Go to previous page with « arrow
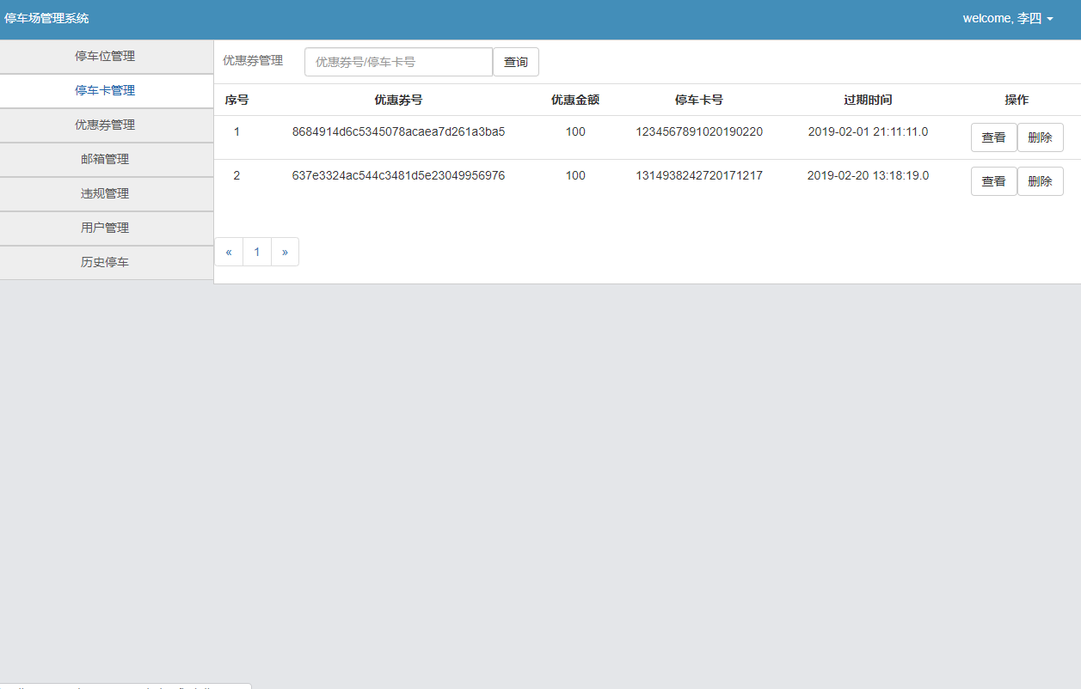 (229, 253)
